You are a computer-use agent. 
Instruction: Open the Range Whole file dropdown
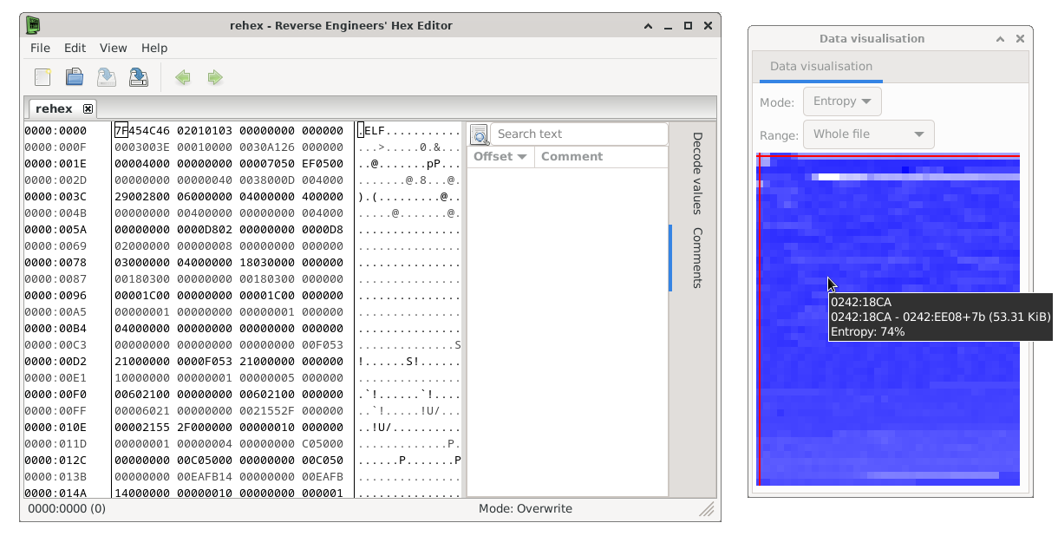coord(868,134)
